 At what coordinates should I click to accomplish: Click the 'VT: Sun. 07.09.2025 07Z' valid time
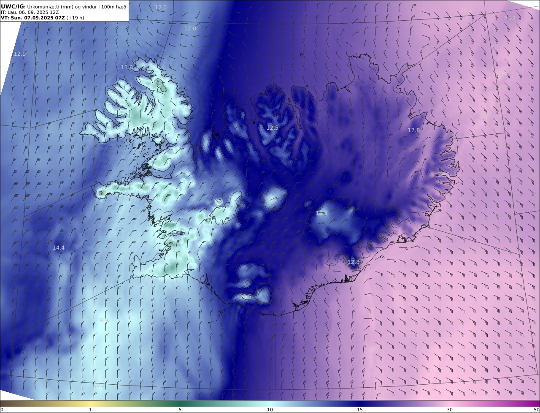point(33,18)
